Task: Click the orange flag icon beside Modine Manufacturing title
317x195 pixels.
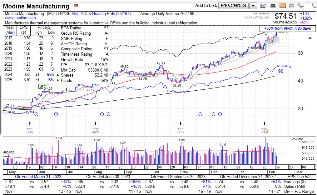Action: click(76, 6)
